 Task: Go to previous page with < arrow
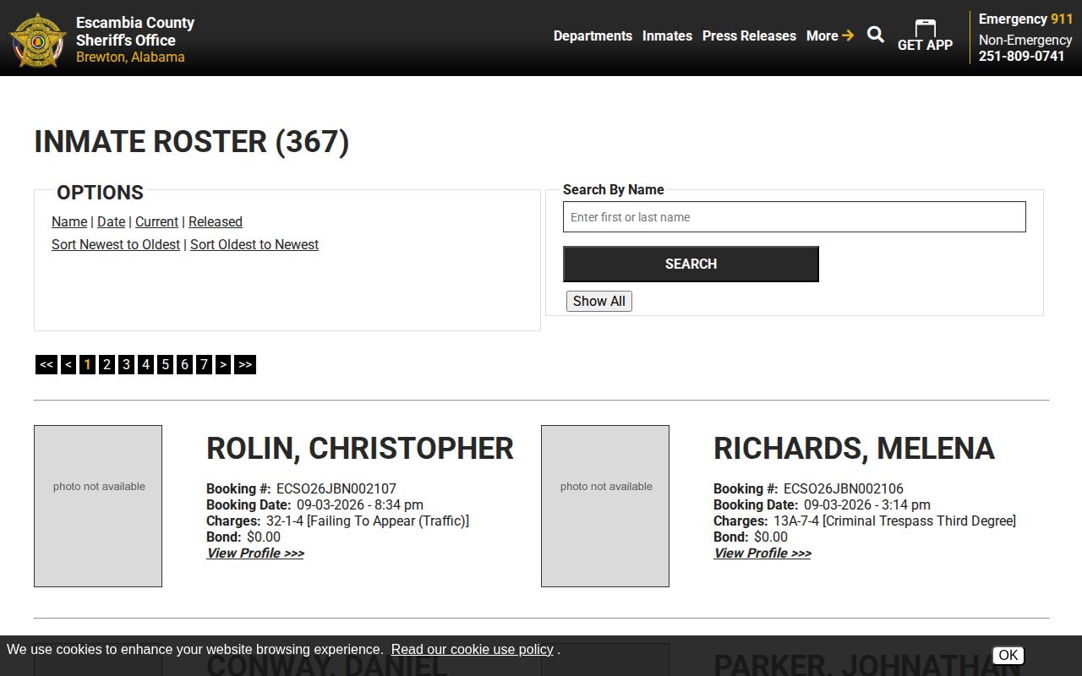pyautogui.click(x=68, y=364)
